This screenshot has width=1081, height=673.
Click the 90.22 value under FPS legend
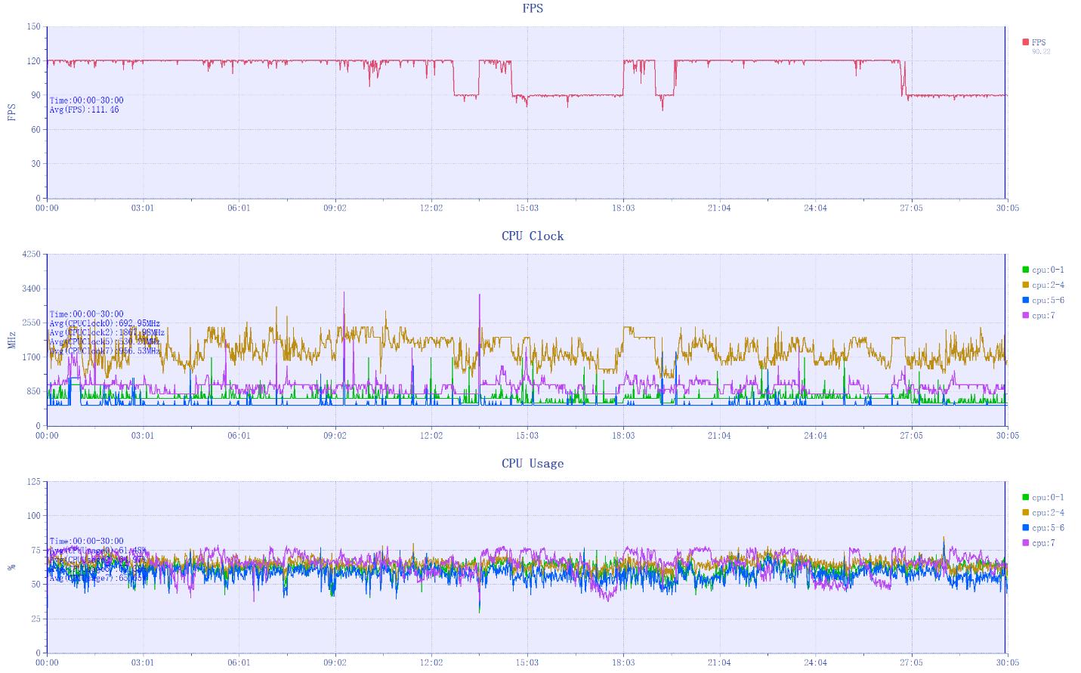pos(1041,51)
